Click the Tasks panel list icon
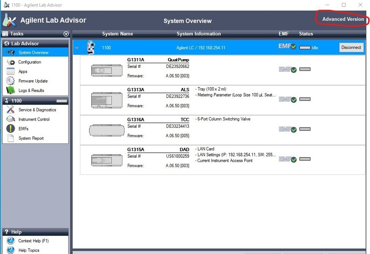The width and height of the screenshot is (370, 254). pyautogui.click(x=5, y=34)
